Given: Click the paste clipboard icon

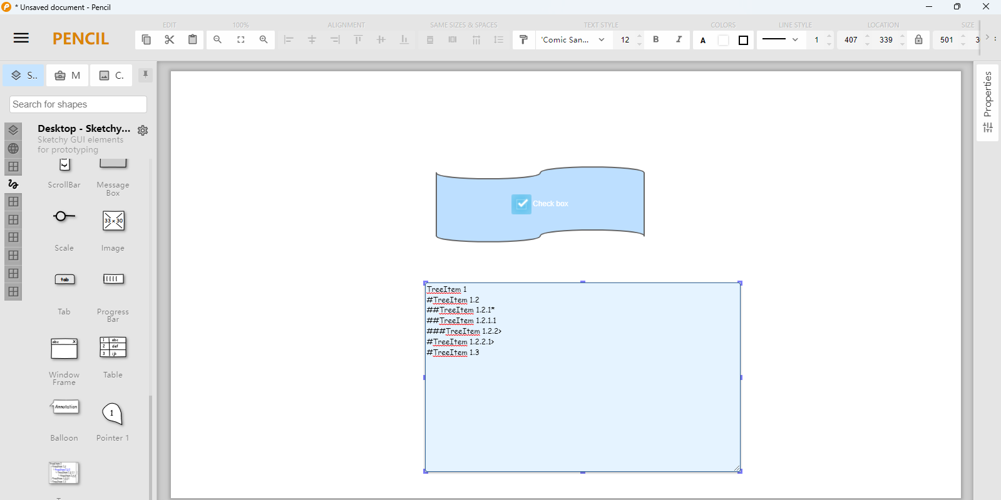Looking at the screenshot, I should (x=193, y=39).
